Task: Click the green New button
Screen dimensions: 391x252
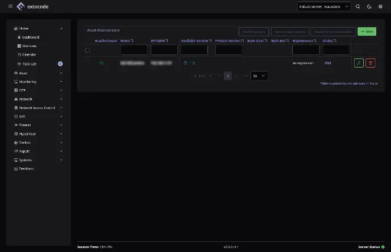Action: point(367,32)
